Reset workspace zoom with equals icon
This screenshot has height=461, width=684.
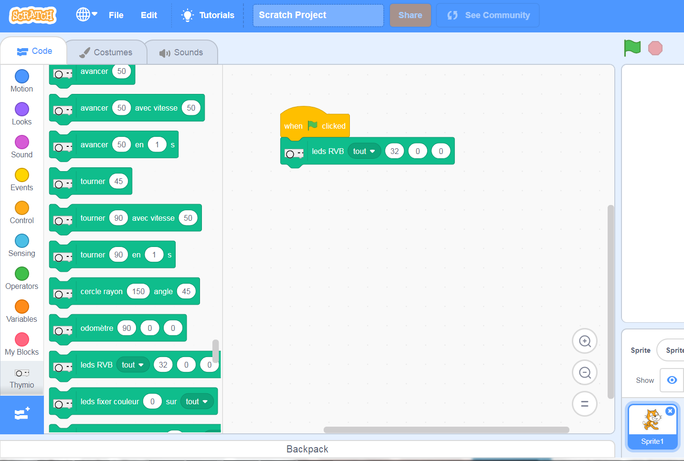pos(585,404)
